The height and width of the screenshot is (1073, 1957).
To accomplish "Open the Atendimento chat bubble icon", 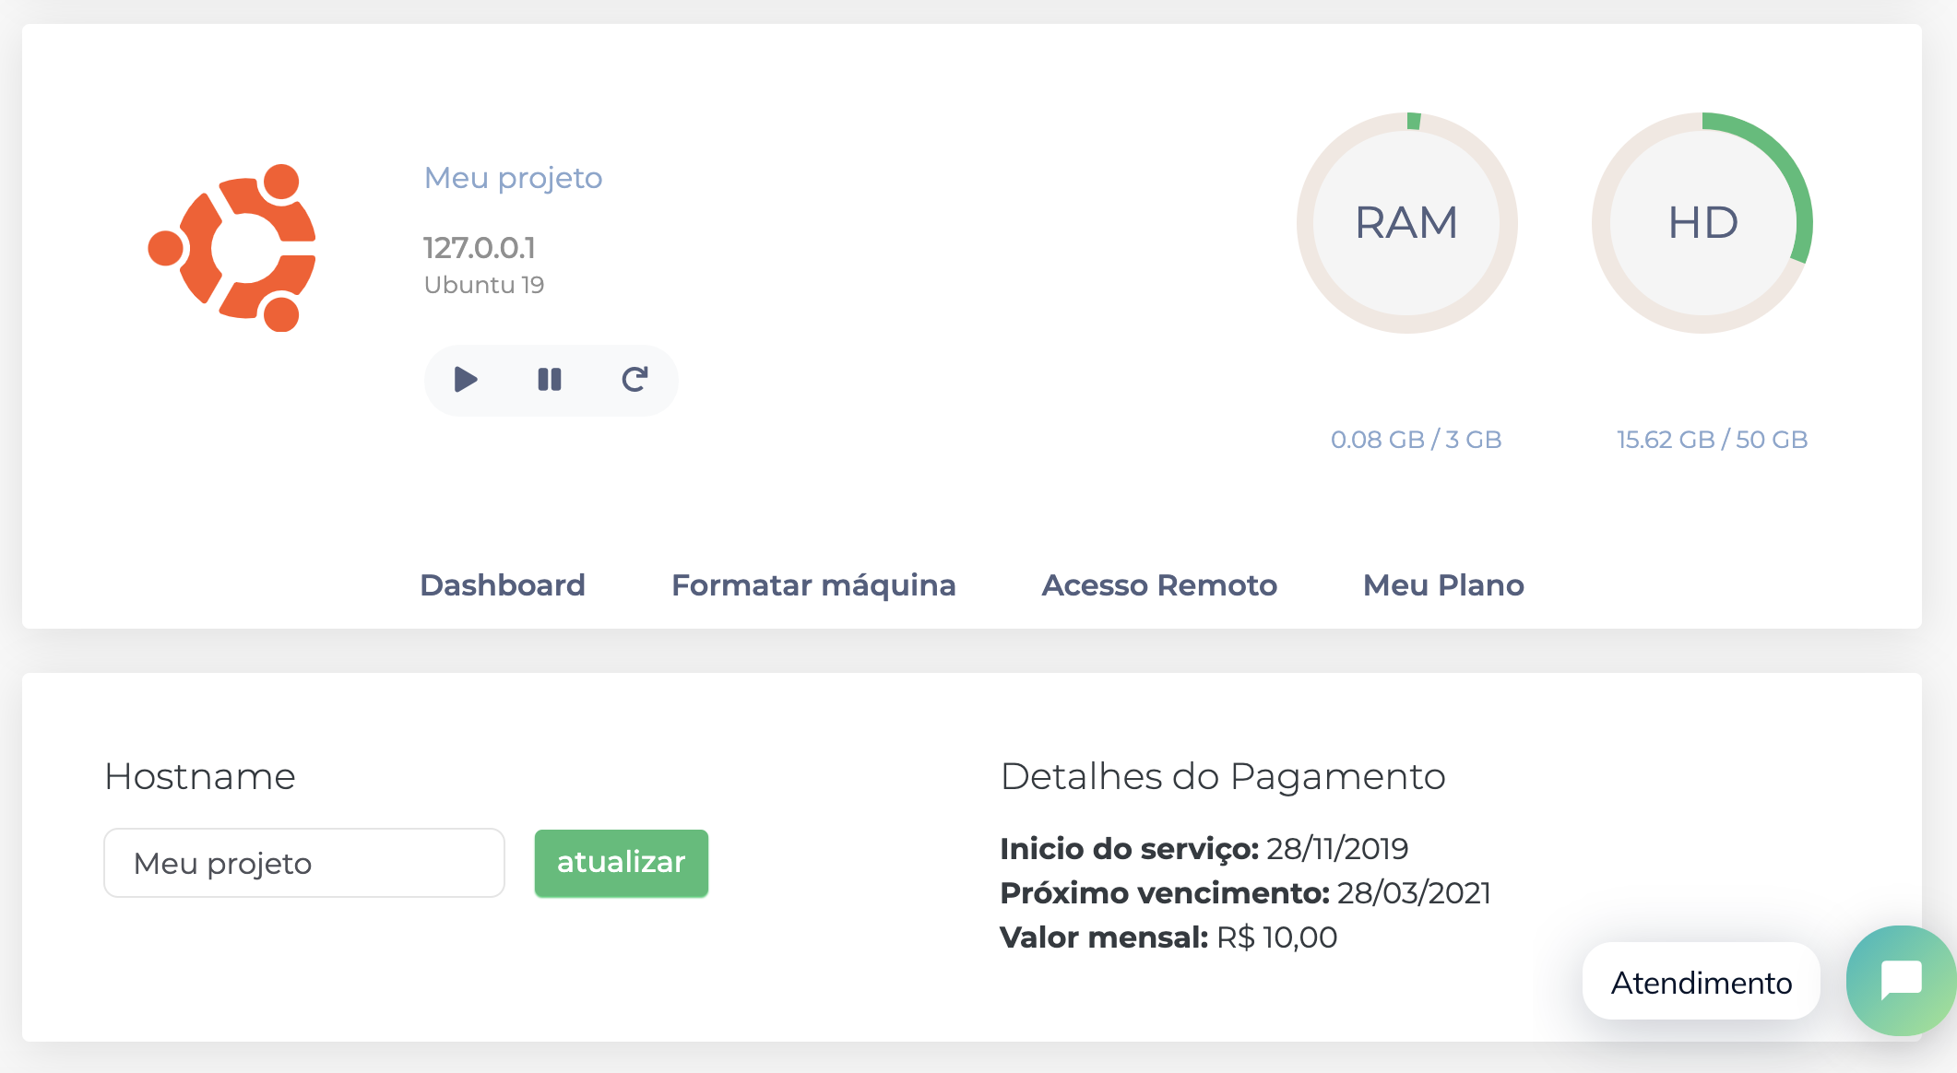I will pos(1901,980).
